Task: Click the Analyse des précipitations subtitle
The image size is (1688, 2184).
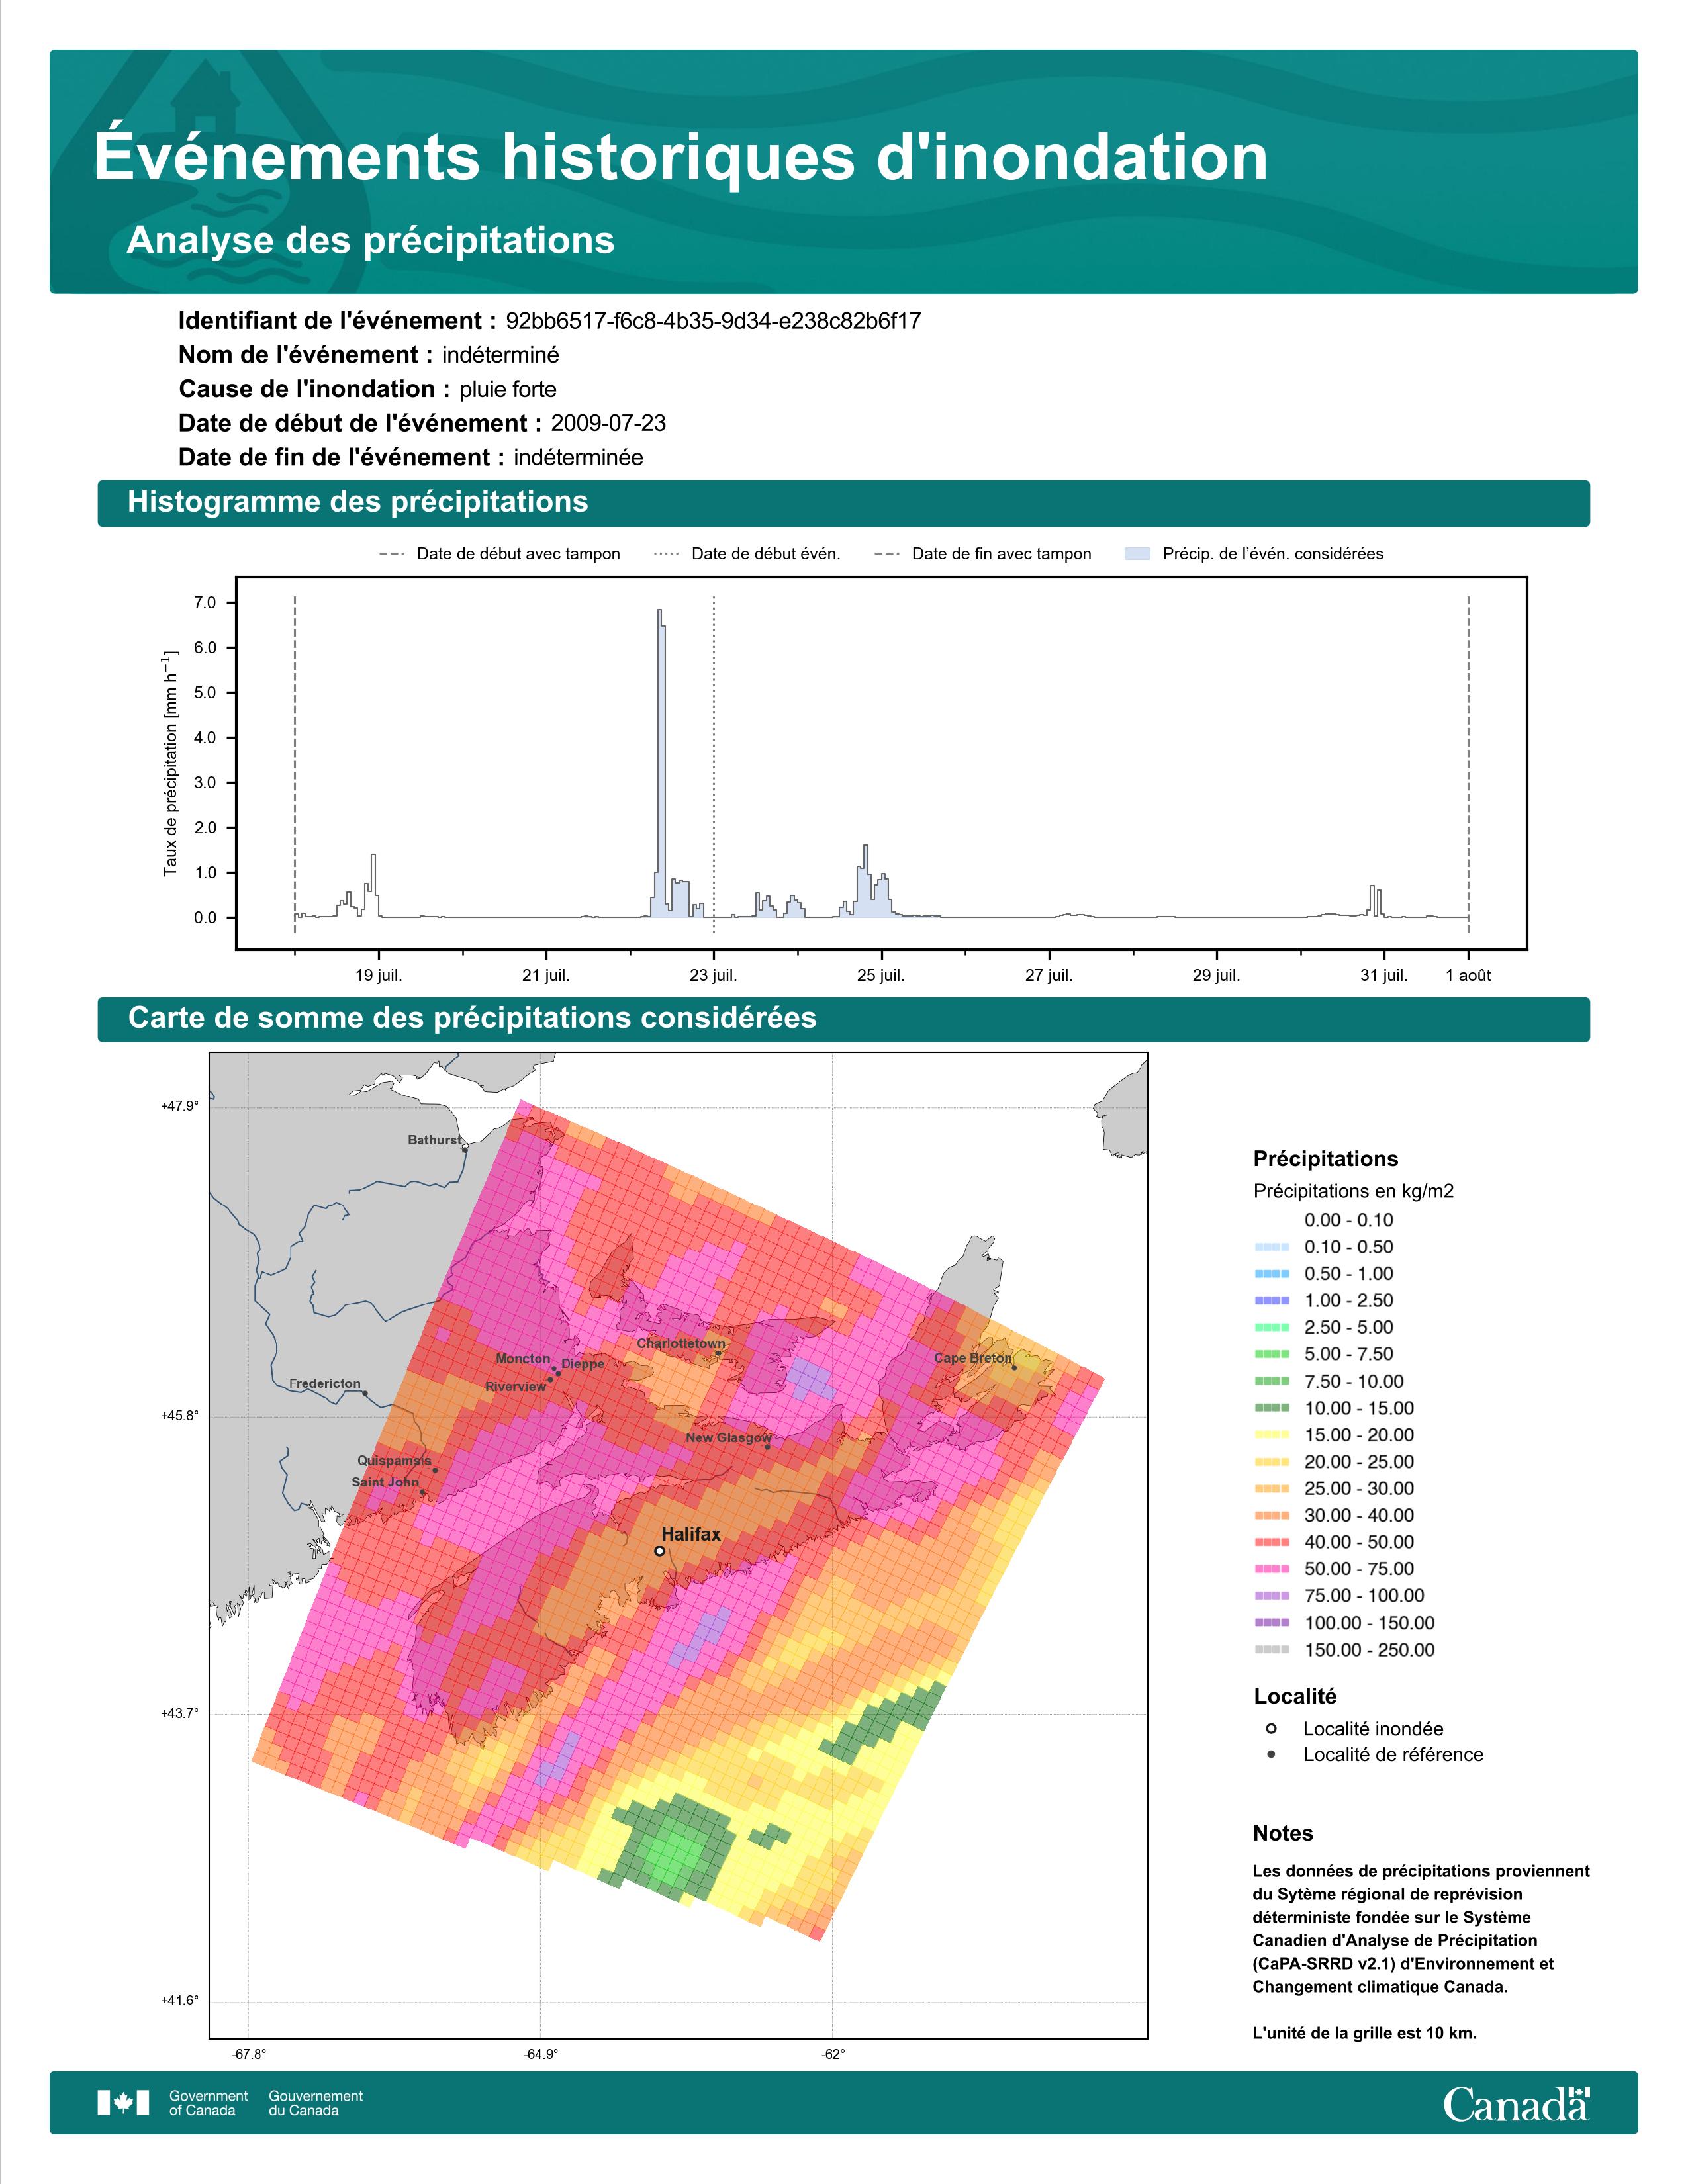Action: [371, 241]
